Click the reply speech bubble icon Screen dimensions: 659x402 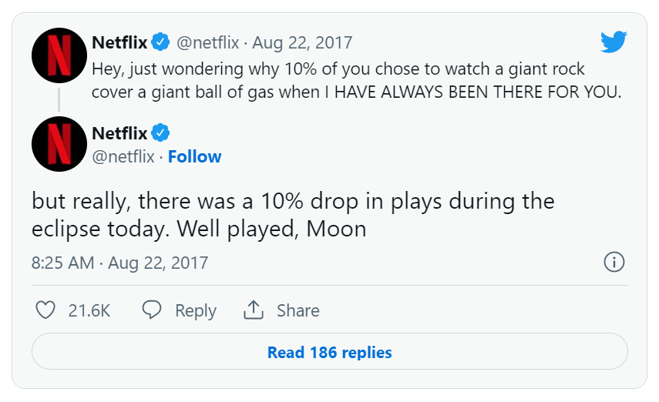click(x=152, y=310)
